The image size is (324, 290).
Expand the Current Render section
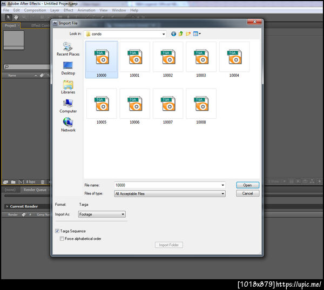tap(7, 206)
